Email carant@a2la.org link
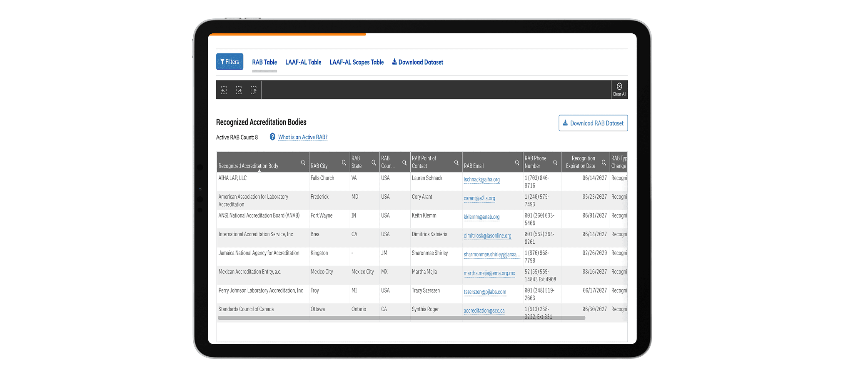The height and width of the screenshot is (378, 853). coord(479,198)
